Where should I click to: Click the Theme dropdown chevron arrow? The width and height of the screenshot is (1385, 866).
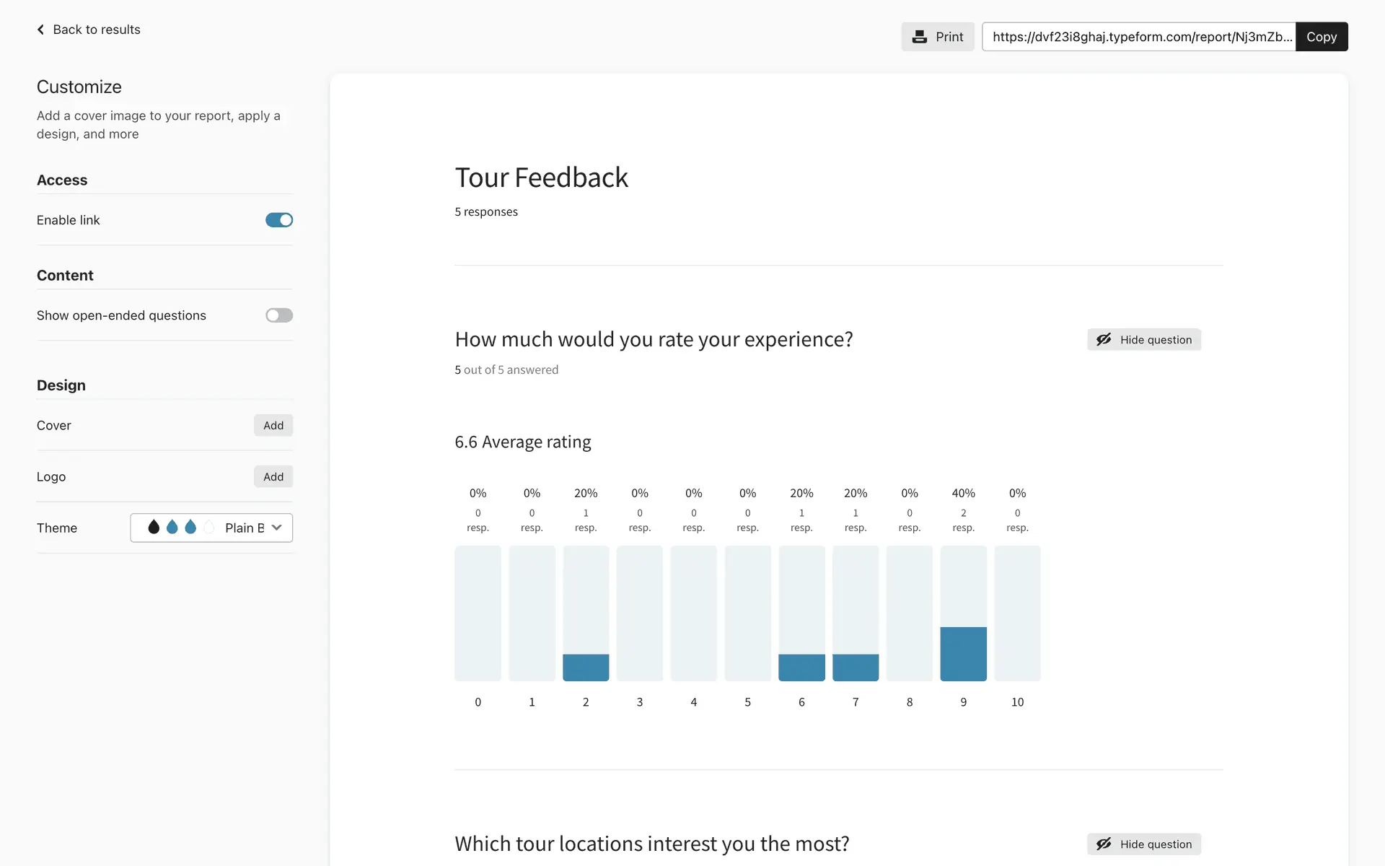click(x=276, y=528)
